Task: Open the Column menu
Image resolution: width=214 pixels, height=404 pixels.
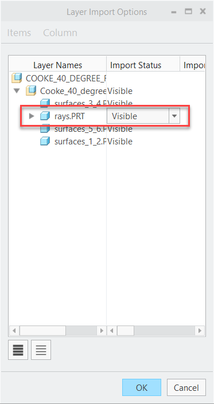Action: 60,33
